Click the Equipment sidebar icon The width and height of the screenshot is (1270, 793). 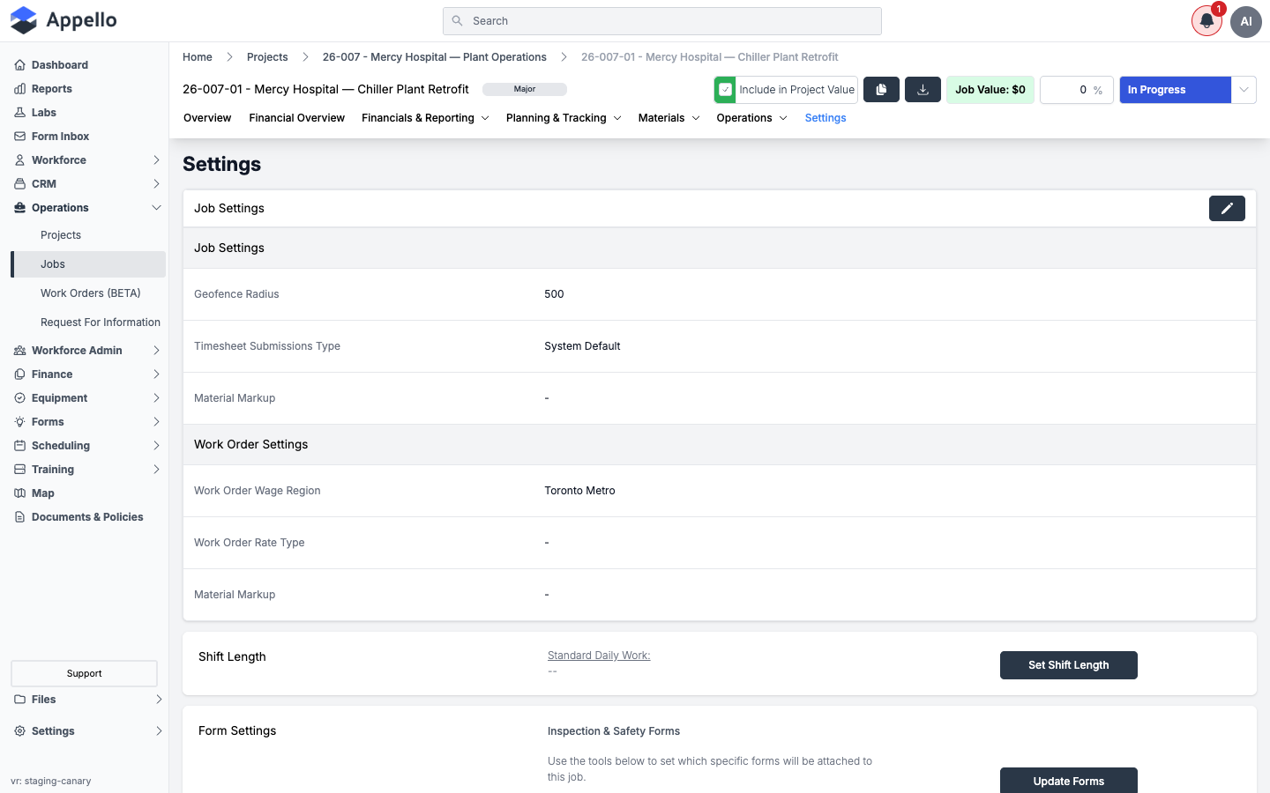click(19, 398)
